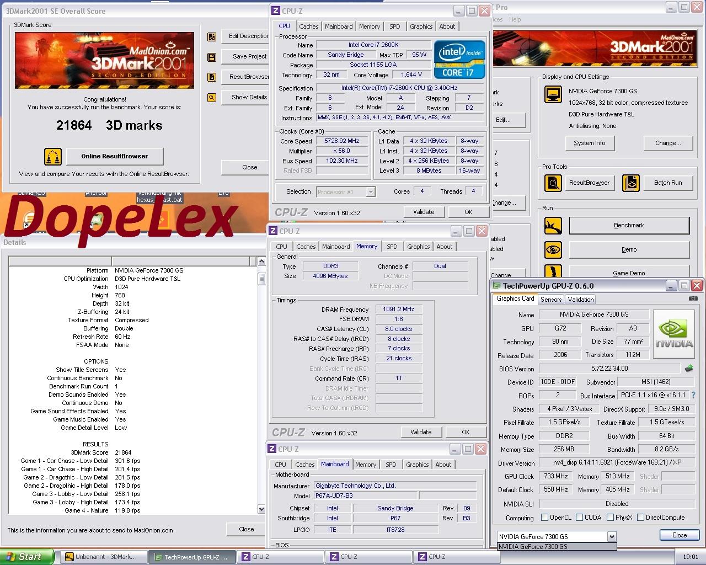The width and height of the screenshot is (706, 565).
Task: Click the Change... display settings button
Action: 667,143
